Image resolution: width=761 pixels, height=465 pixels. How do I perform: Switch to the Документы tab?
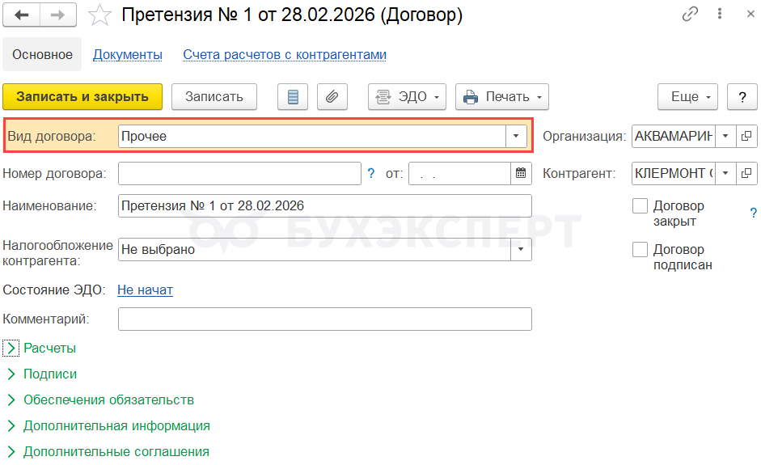click(x=128, y=55)
